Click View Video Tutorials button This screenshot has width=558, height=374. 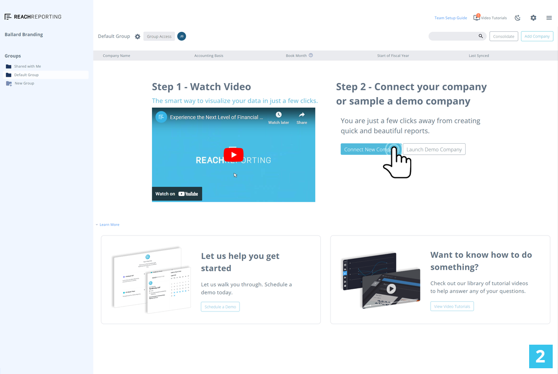coord(452,306)
